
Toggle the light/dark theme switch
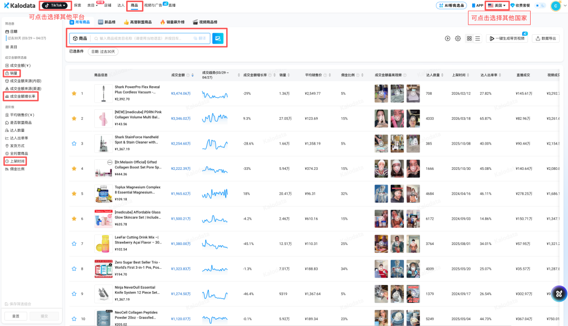(x=540, y=5)
